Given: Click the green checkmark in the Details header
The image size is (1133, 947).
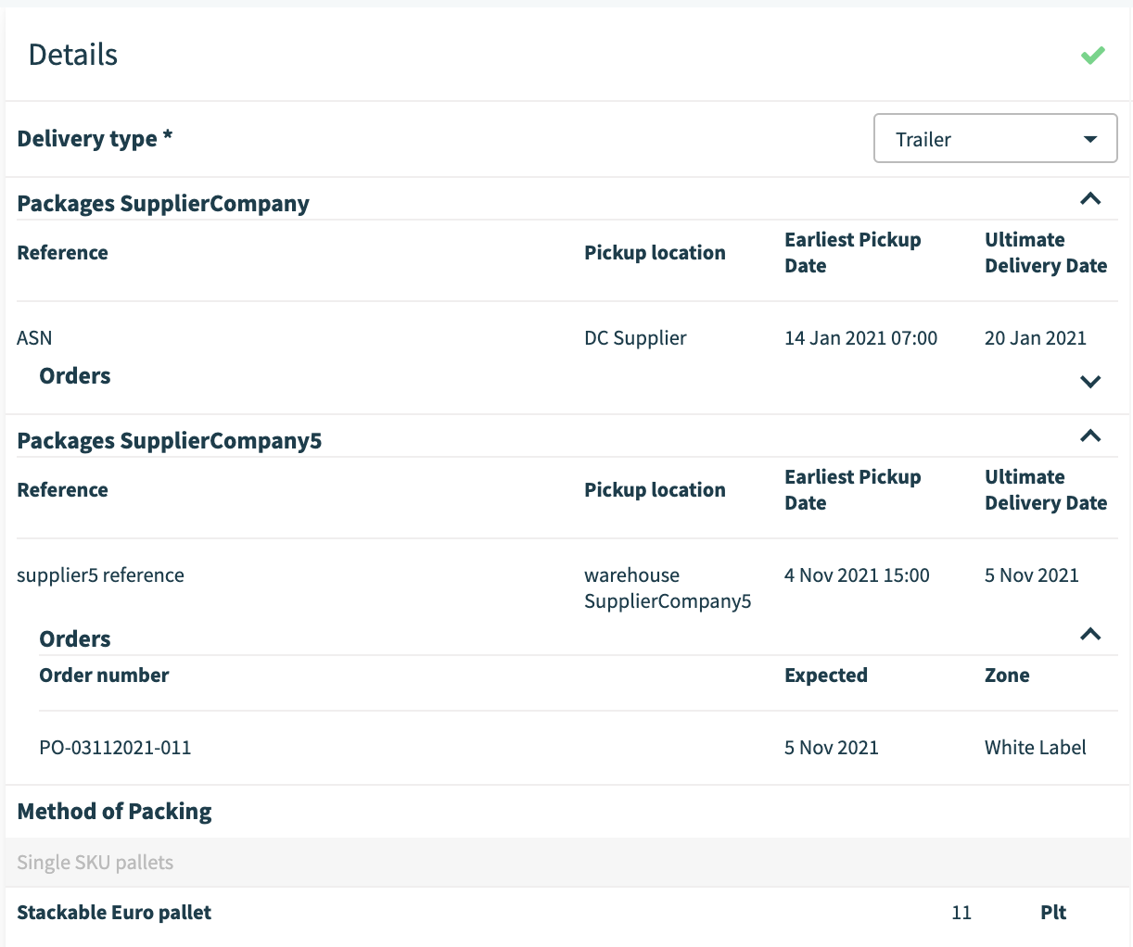Looking at the screenshot, I should click(x=1092, y=56).
